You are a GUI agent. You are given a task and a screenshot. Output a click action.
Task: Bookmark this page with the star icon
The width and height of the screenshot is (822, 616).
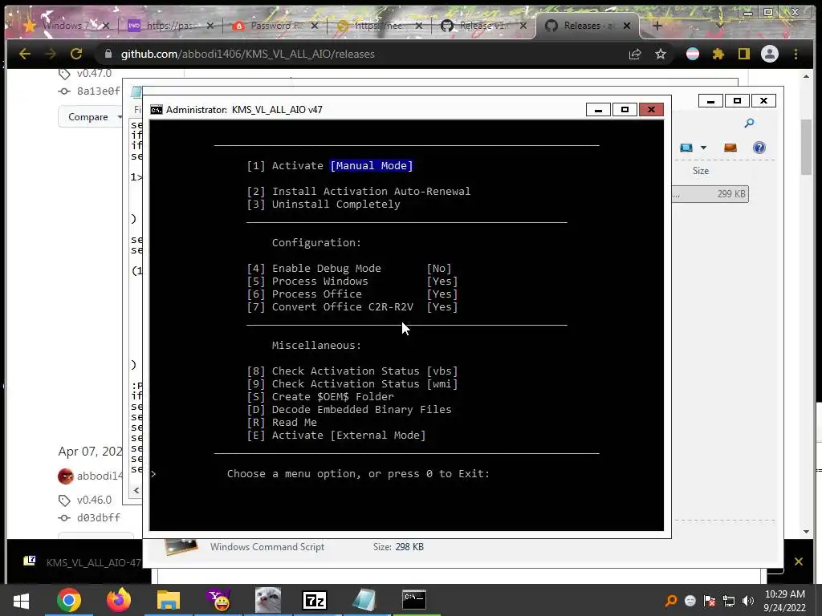pyautogui.click(x=661, y=54)
